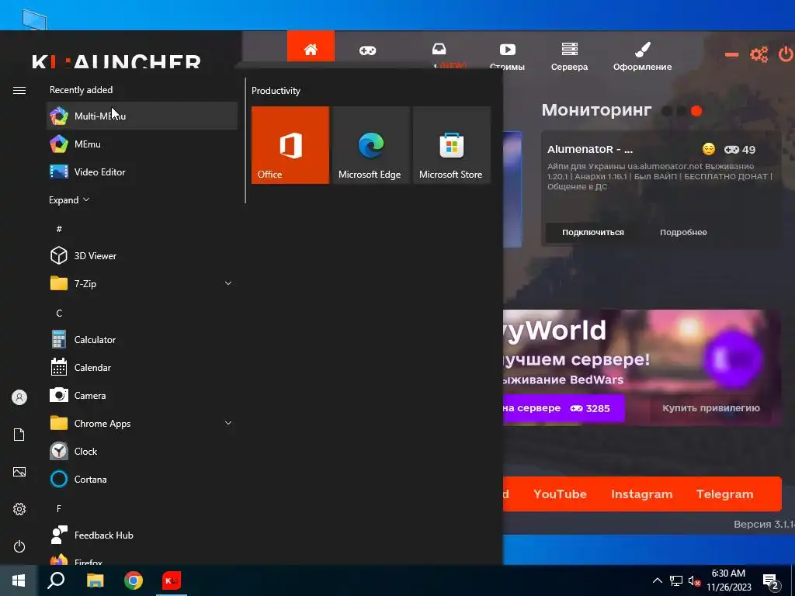Open the Microsoft Store tile
The image size is (795, 596).
(452, 145)
